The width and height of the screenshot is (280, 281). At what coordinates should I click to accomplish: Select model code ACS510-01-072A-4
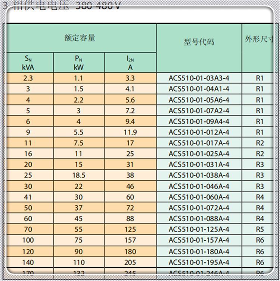(199, 208)
